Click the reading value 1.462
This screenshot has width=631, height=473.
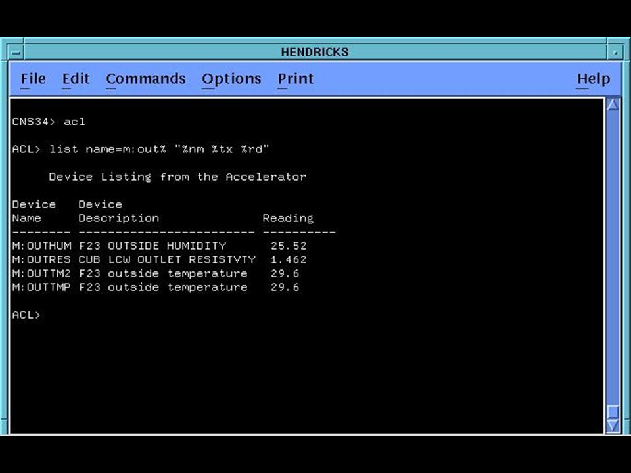click(x=289, y=260)
